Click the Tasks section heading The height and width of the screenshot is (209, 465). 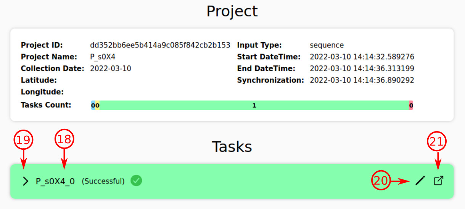tap(232, 147)
